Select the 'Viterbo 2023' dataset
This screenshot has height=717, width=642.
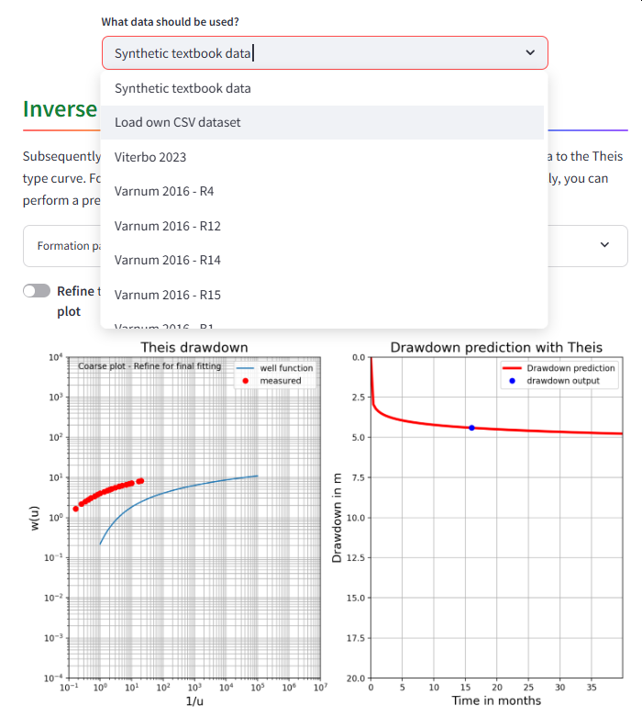pyautogui.click(x=322, y=157)
